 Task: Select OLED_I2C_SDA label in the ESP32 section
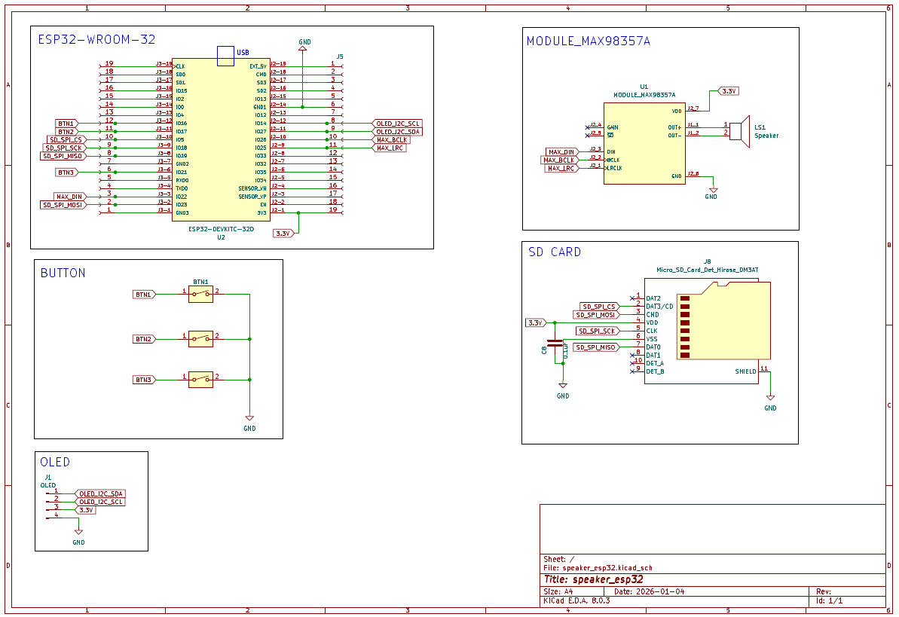coord(397,131)
